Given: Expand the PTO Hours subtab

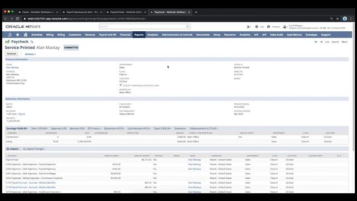Looking at the screenshot, I should pos(94,128).
